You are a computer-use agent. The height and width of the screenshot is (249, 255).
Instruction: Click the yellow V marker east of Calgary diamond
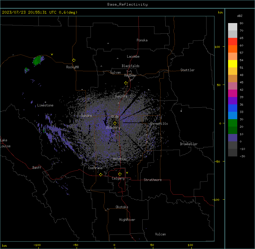point(127,173)
